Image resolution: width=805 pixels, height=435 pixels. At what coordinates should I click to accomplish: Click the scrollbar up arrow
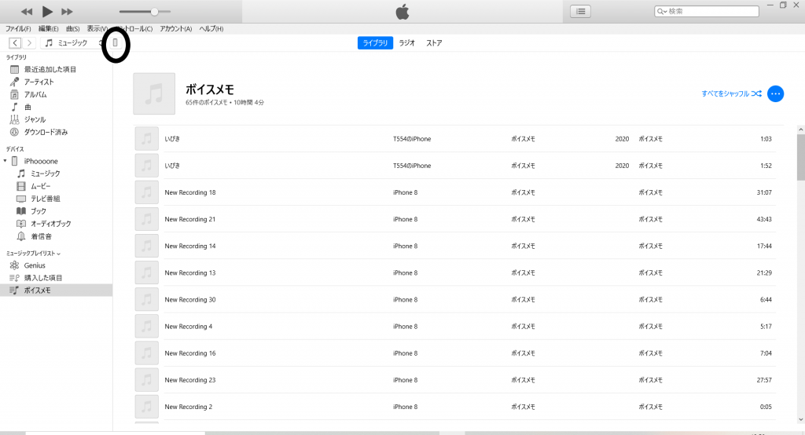801,130
